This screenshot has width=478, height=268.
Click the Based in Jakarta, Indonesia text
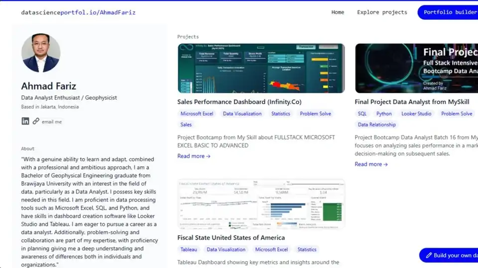[50, 107]
